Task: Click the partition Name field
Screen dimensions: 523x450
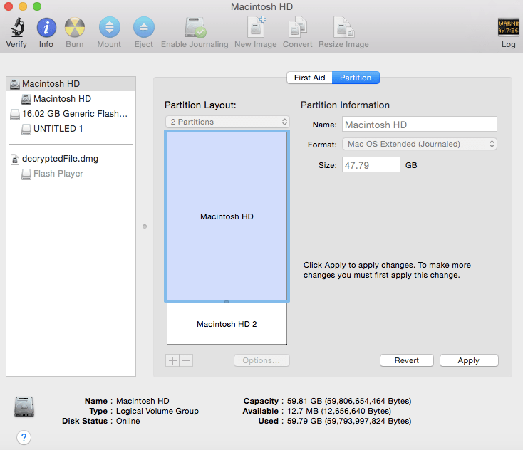Action: click(420, 125)
